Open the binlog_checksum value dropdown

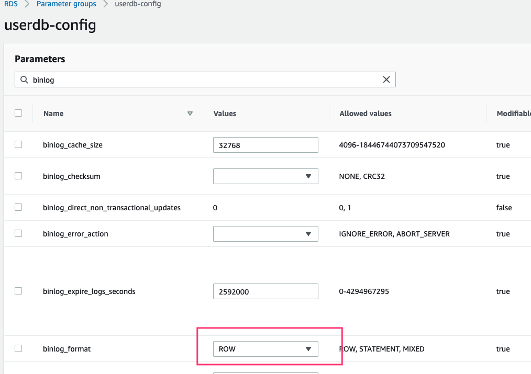(265, 176)
